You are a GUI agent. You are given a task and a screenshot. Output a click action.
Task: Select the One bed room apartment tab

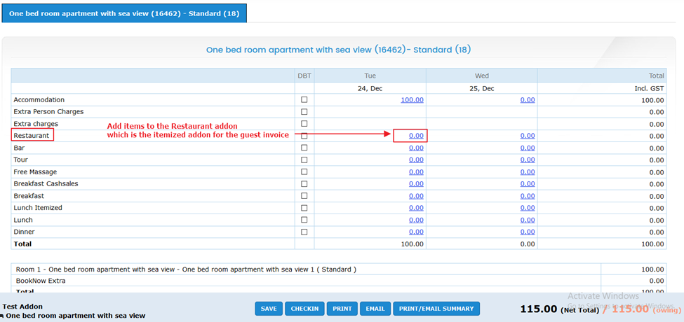point(124,13)
